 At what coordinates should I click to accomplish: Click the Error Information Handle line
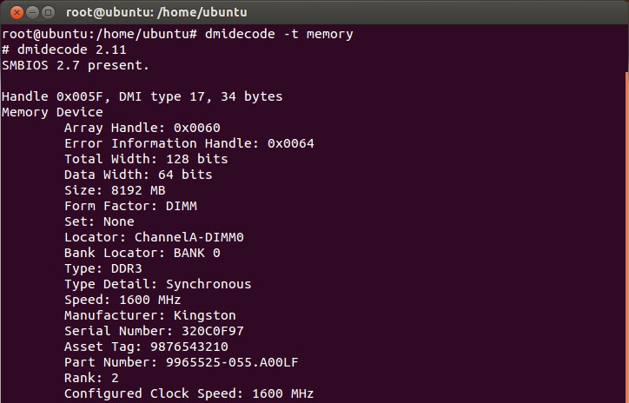click(189, 143)
